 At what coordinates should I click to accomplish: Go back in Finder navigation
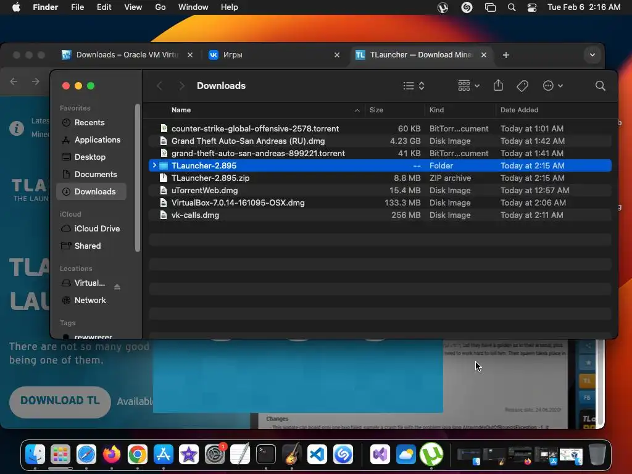tap(160, 85)
